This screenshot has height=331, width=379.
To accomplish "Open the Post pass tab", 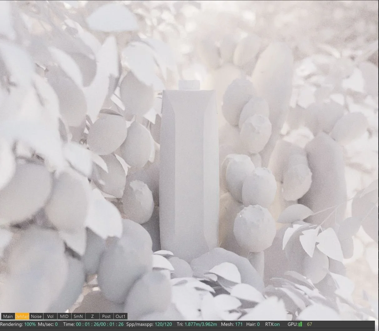I will [106, 316].
